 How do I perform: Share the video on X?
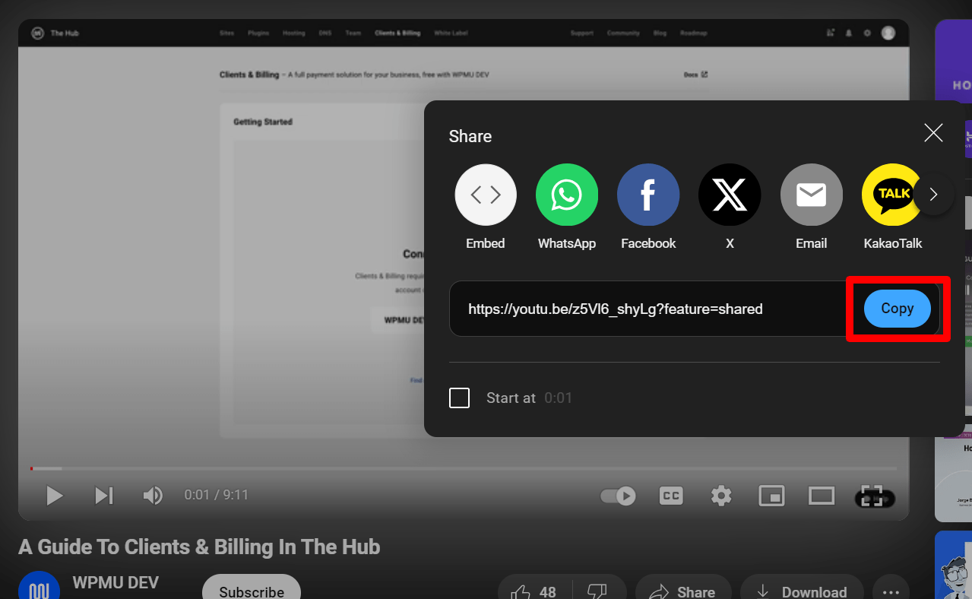pos(729,195)
